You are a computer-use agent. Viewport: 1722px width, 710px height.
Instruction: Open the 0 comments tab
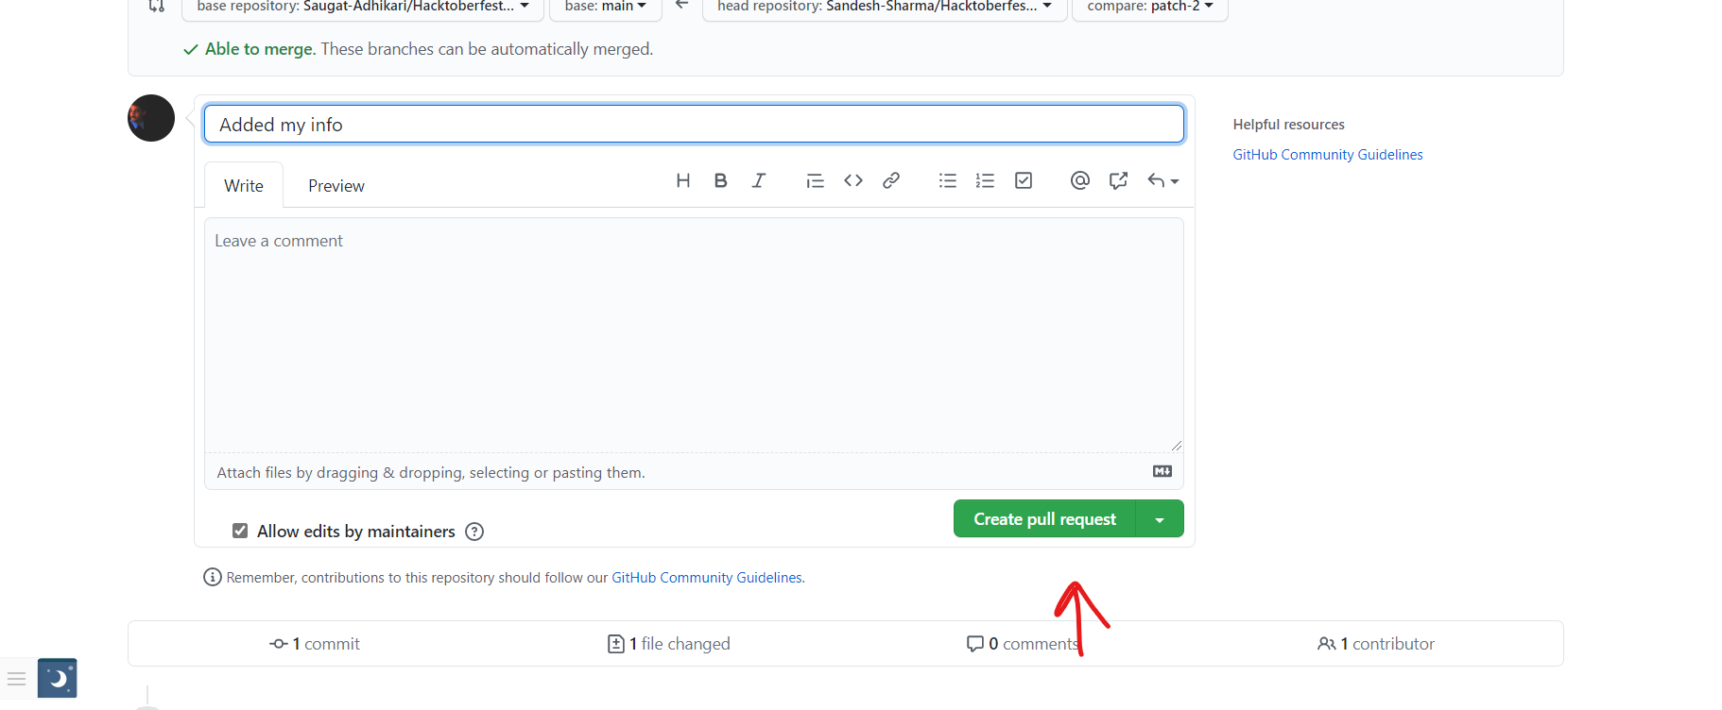pyautogui.click(x=1023, y=644)
